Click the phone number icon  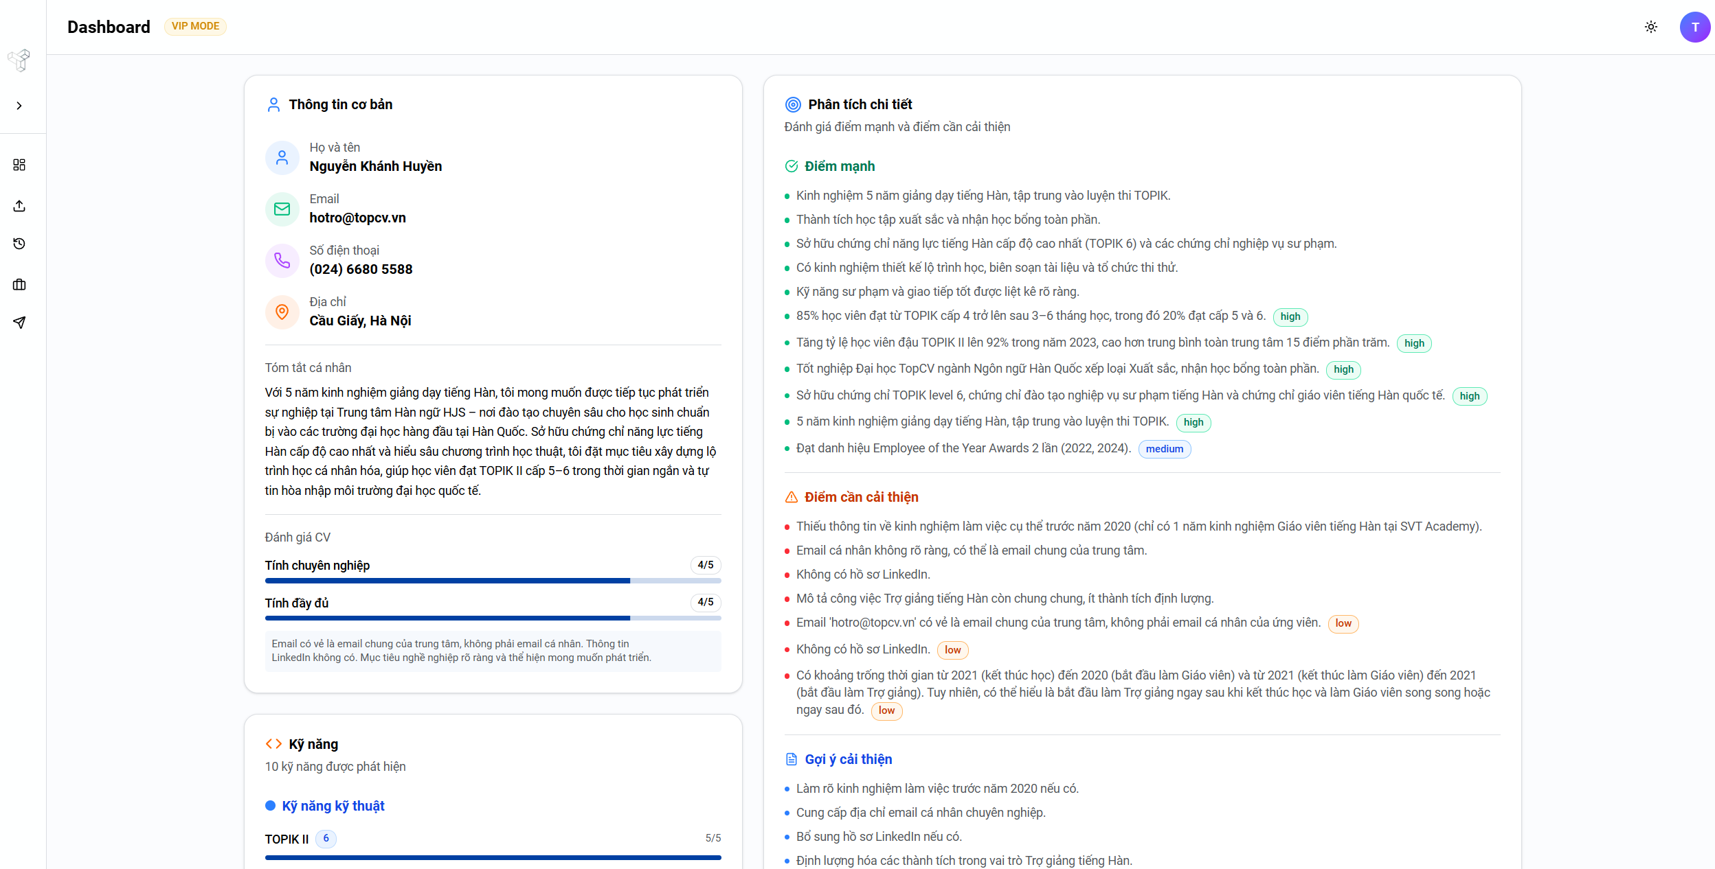pos(282,261)
